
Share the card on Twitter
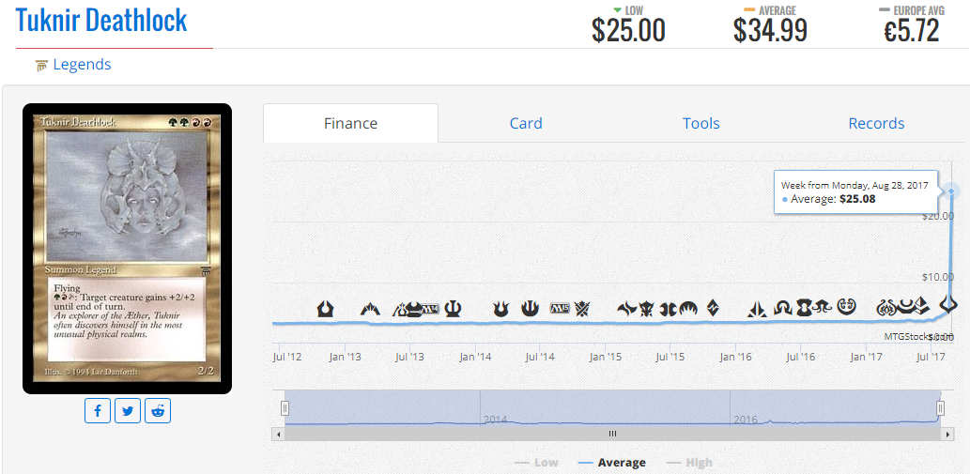pos(128,410)
